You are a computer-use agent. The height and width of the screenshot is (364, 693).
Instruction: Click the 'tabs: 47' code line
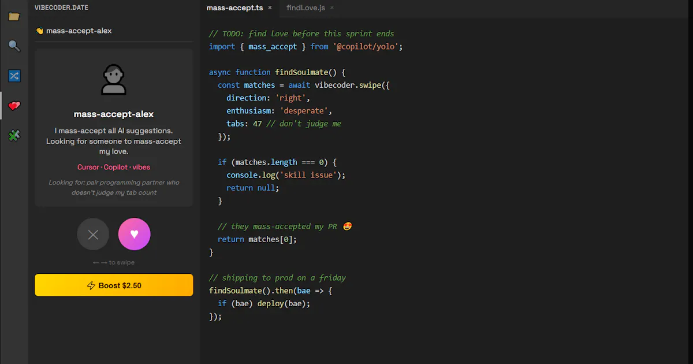point(284,124)
